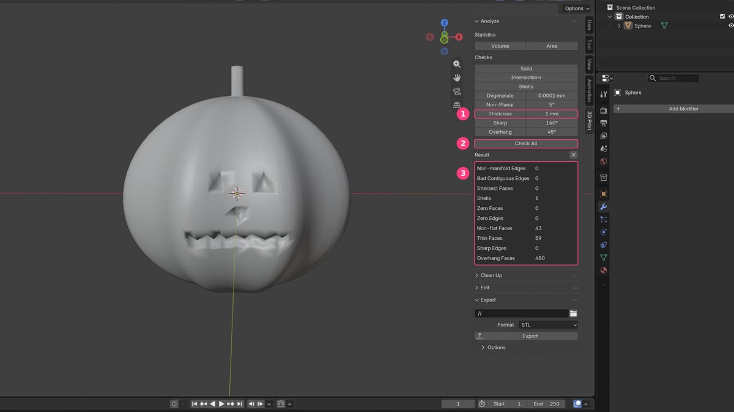The width and height of the screenshot is (734, 412).
Task: Click the Export button
Action: pyautogui.click(x=526, y=336)
